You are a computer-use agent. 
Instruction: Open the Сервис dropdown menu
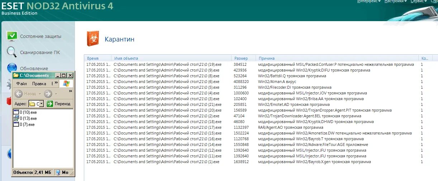419,1
